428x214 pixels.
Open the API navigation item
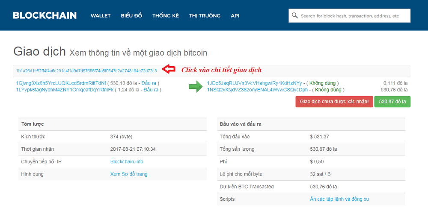pyautogui.click(x=235, y=16)
